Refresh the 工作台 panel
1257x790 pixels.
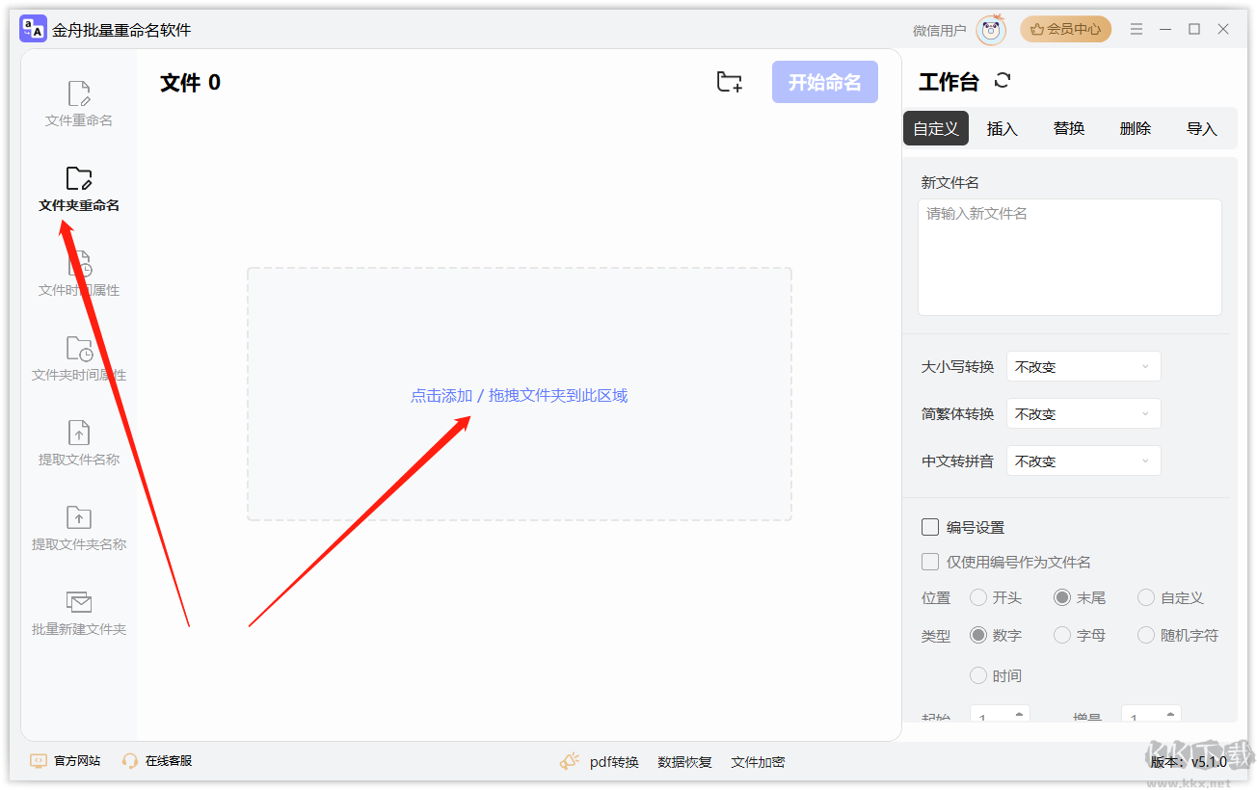point(1003,81)
